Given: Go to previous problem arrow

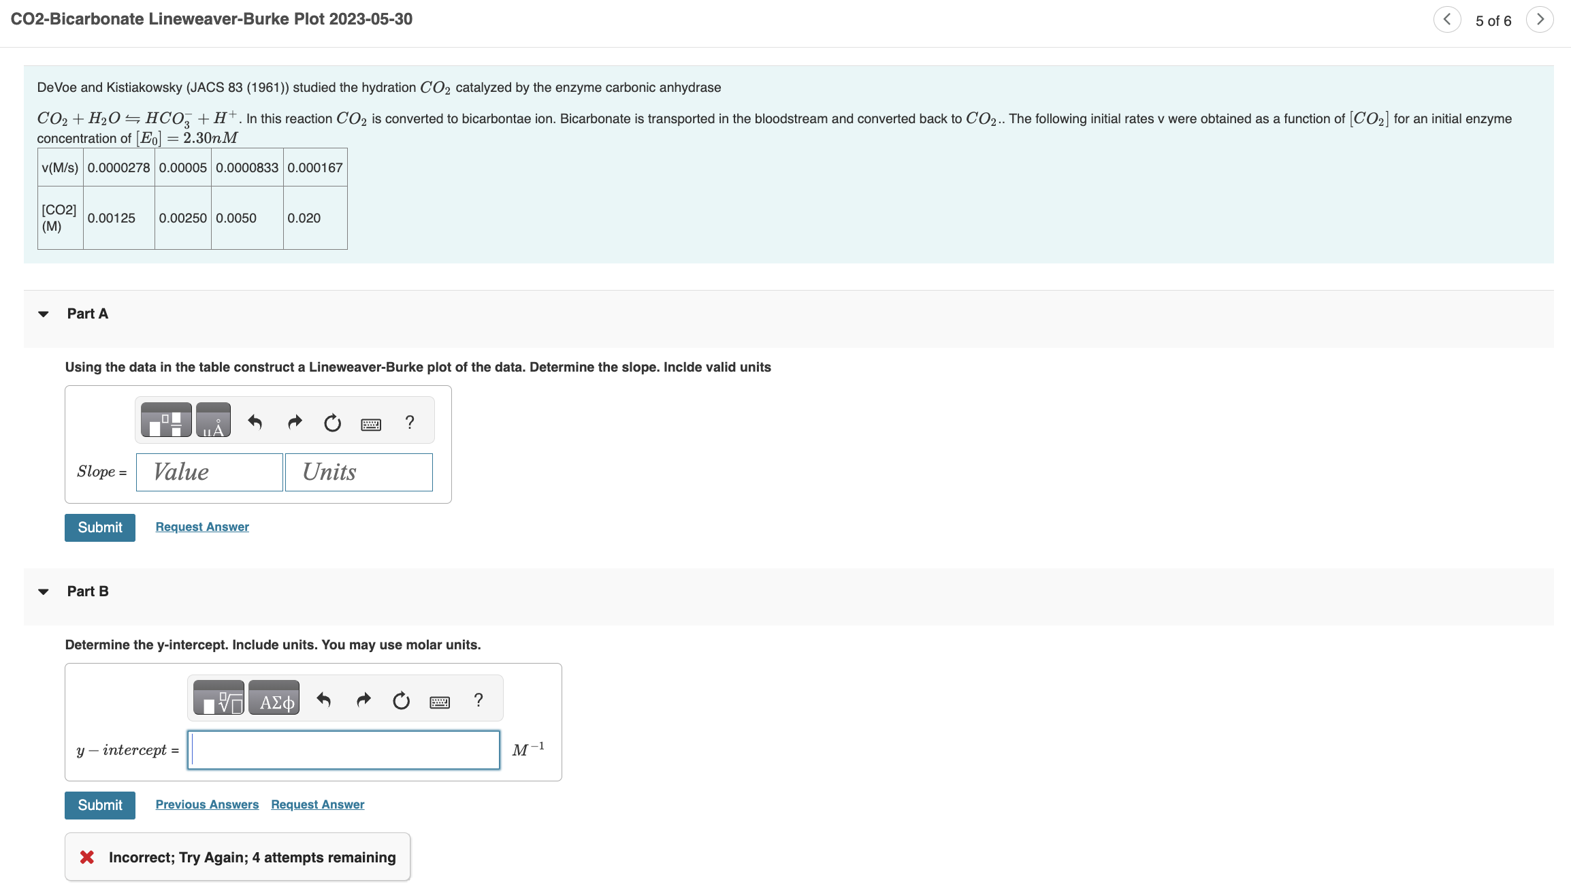Looking at the screenshot, I should pyautogui.click(x=1447, y=20).
